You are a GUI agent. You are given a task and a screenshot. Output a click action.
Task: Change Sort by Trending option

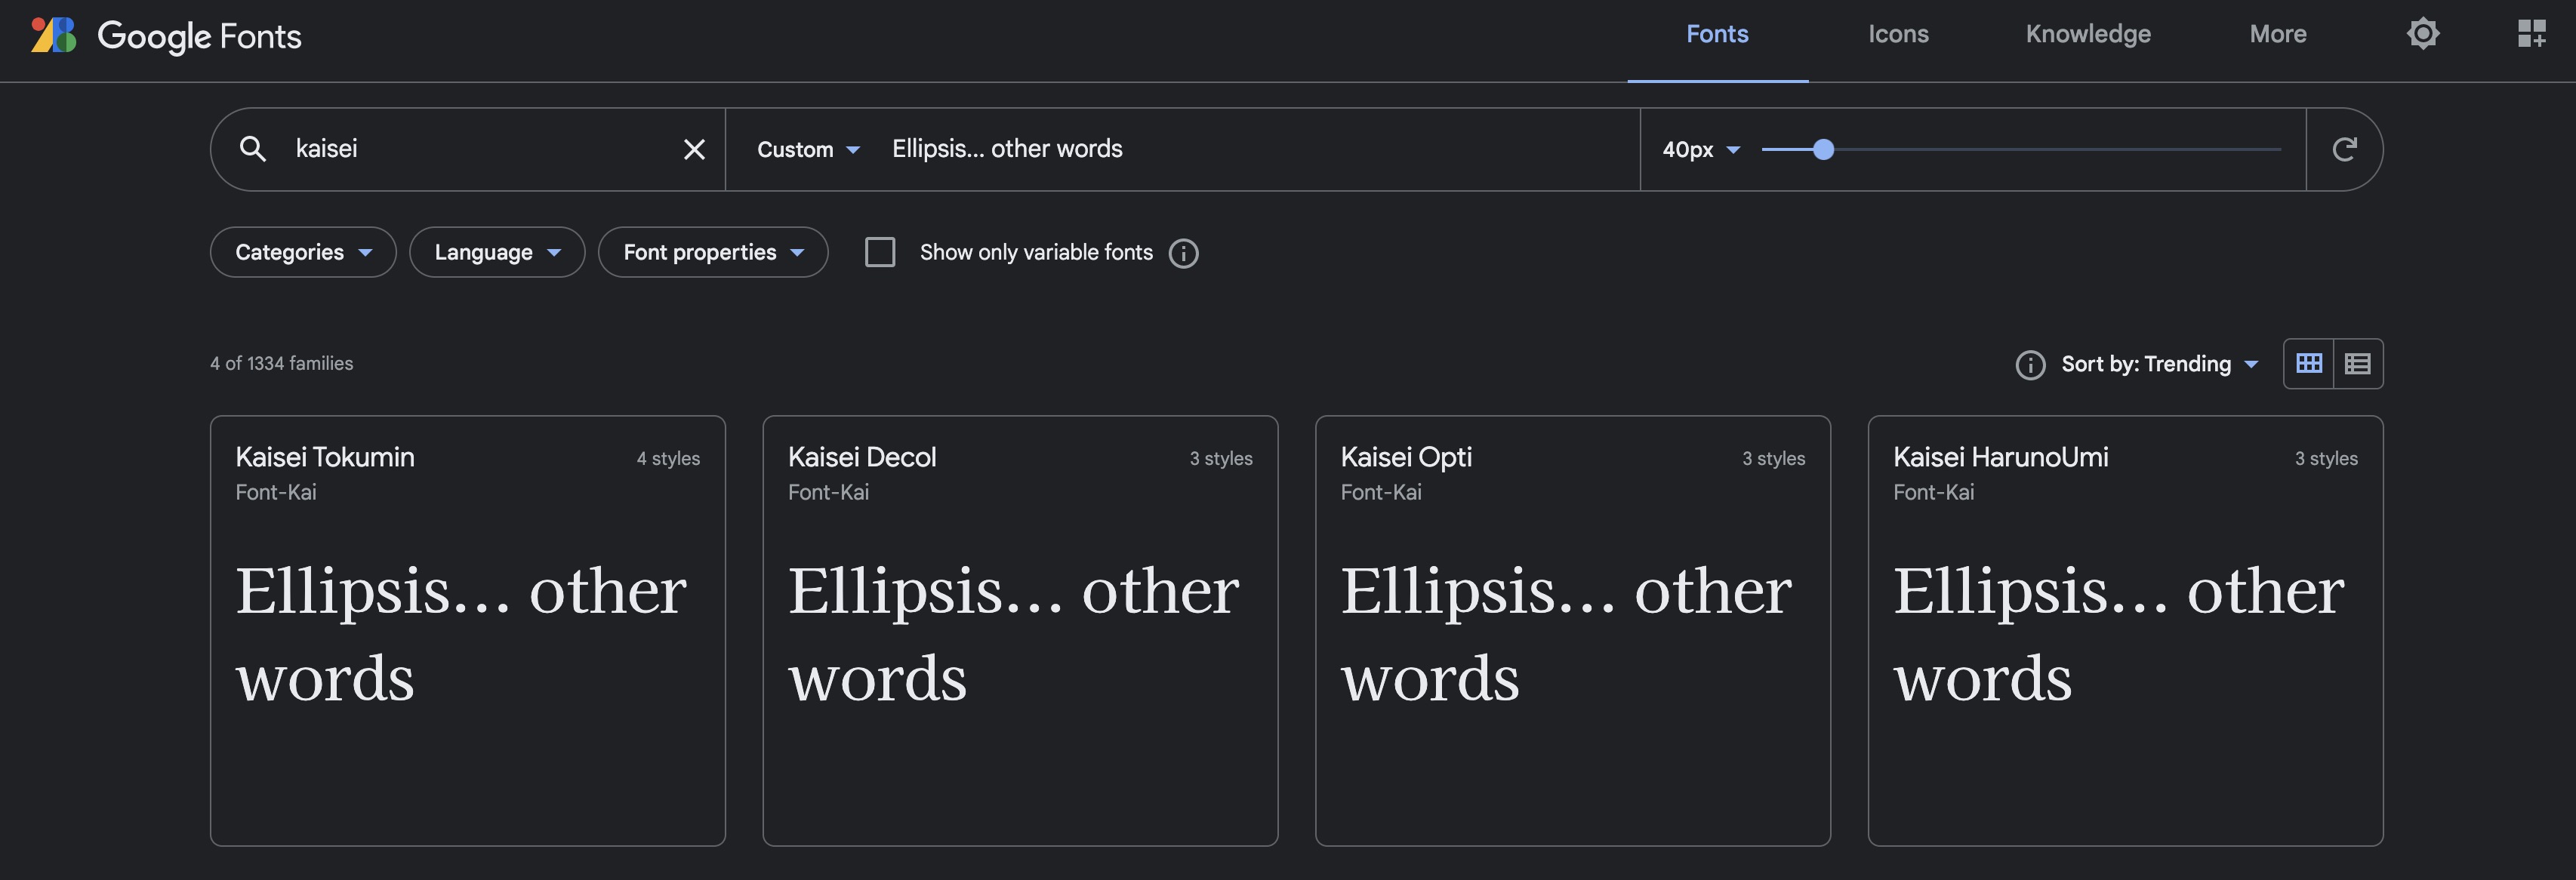tap(2157, 363)
